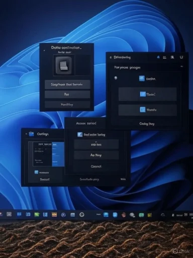Click the widest top button in the top-left dialog
193x258 pixels.
[x=67, y=84]
